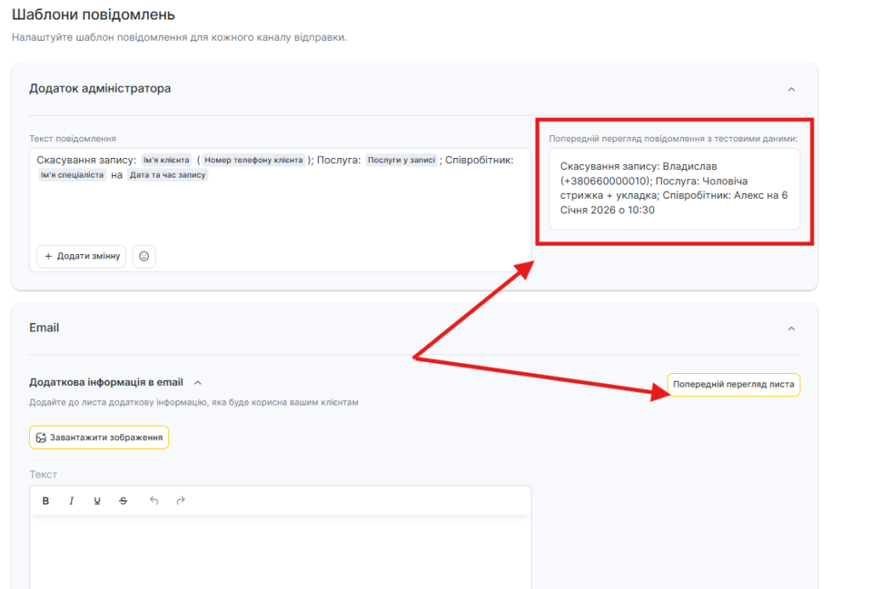Enable strikethrough text formatting
This screenshot has width=871, height=589.
coord(123,501)
